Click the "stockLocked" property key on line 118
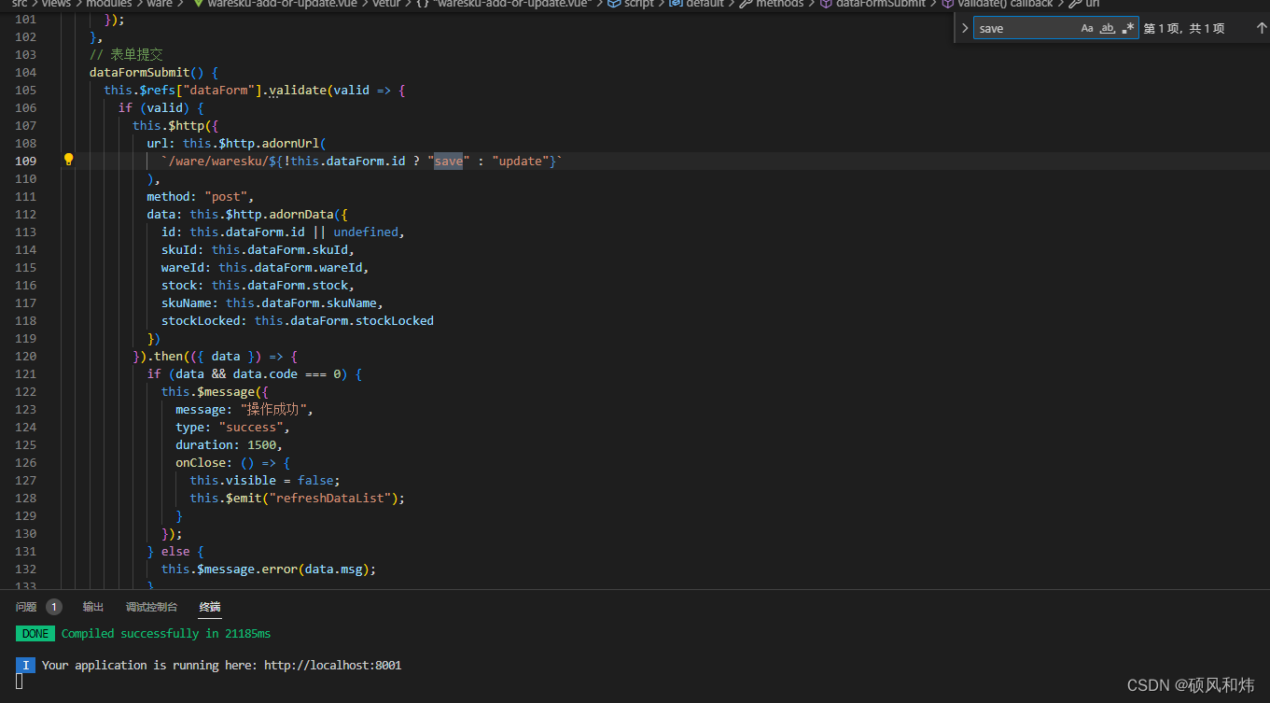1270x703 pixels. [201, 320]
